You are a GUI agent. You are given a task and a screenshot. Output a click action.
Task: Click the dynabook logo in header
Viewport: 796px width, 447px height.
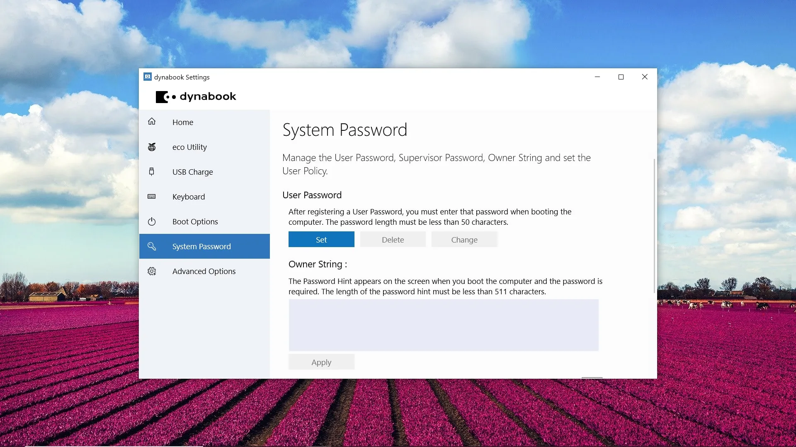click(196, 96)
